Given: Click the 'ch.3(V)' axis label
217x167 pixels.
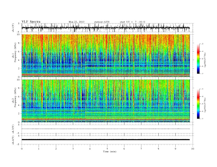Looking at the screenshot, I should pos(13,129).
